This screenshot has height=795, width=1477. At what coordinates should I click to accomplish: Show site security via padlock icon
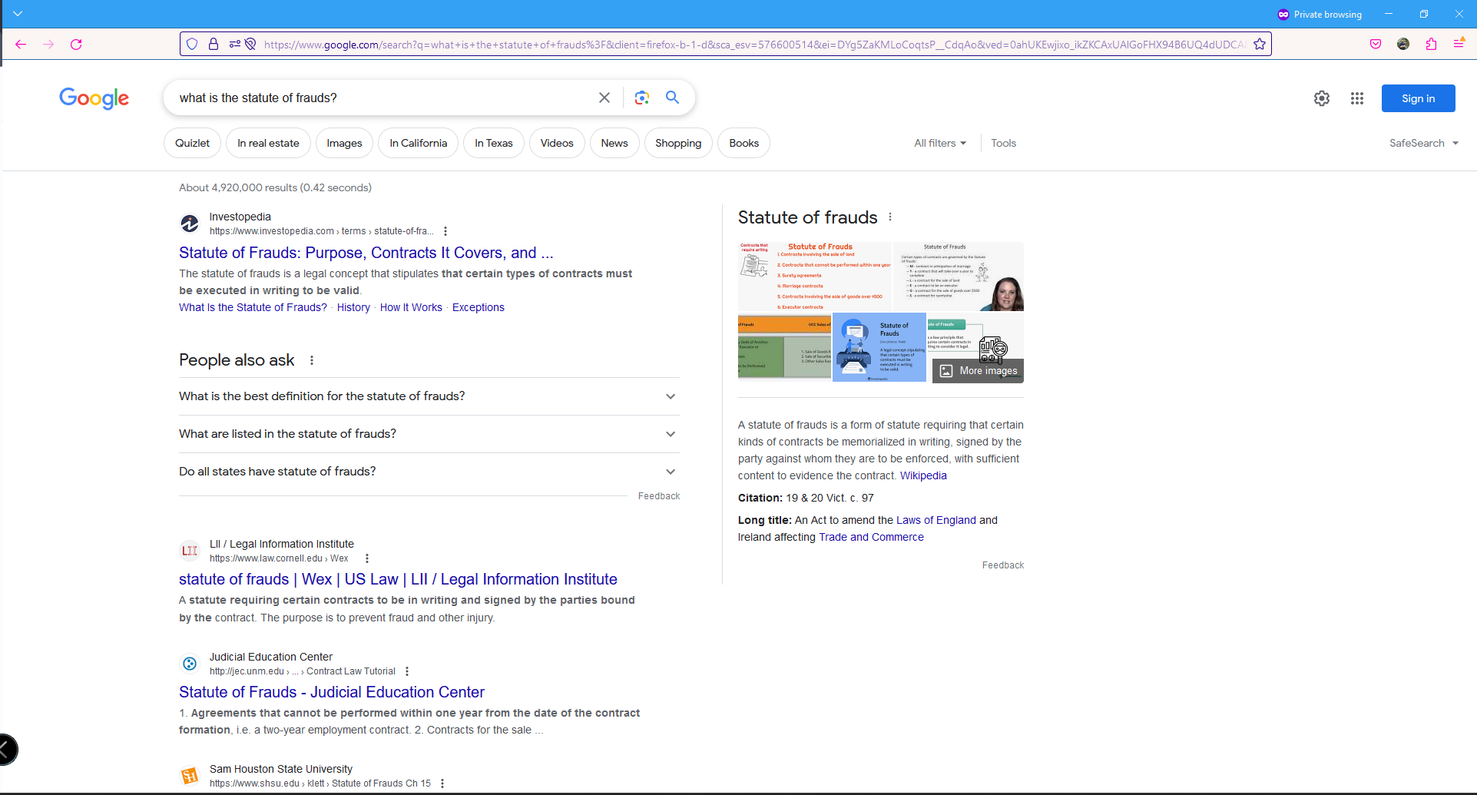(214, 45)
